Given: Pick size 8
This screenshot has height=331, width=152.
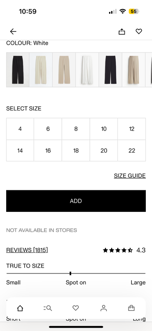Looking at the screenshot, I should (x=76, y=129).
